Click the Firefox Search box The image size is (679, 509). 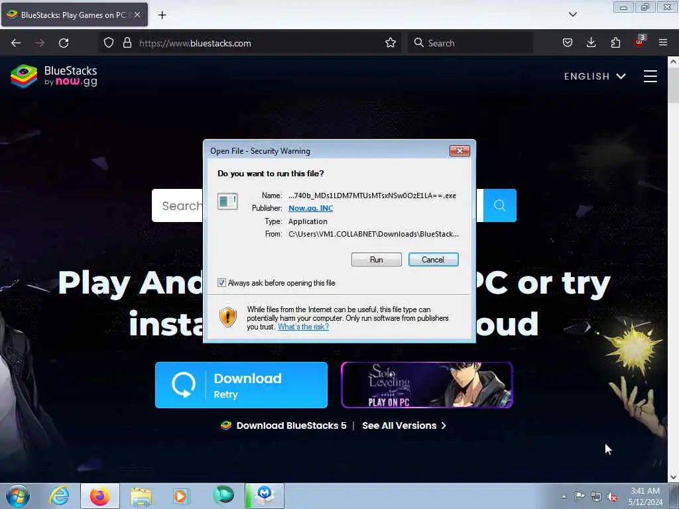coord(470,43)
